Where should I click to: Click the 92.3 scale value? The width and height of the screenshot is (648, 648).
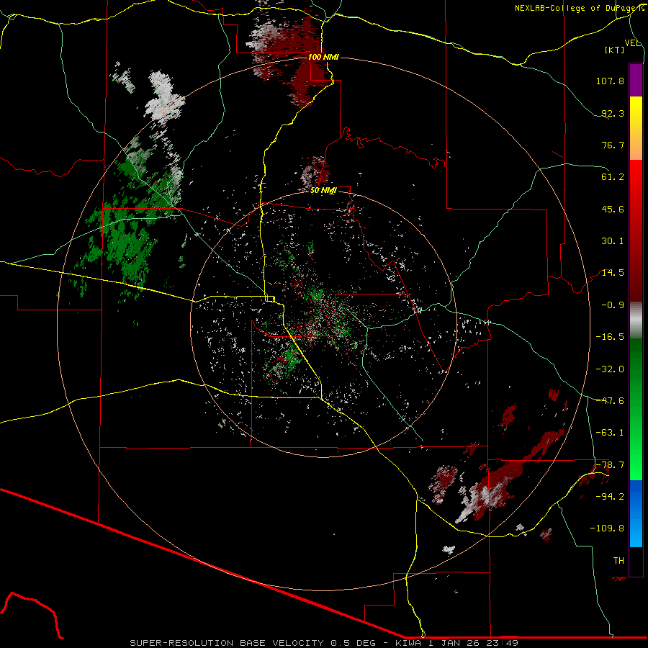(613, 113)
